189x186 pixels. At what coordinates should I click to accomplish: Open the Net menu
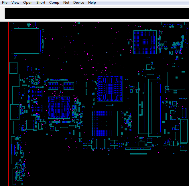click(x=66, y=2)
